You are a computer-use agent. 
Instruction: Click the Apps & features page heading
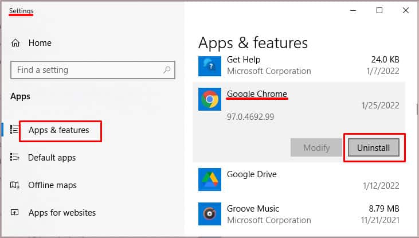tap(253, 43)
